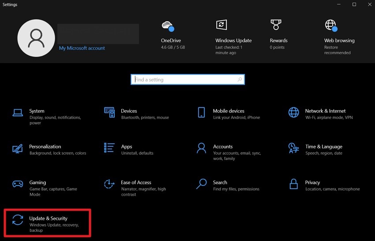Click the Web browsing header label
The image size is (375, 241).
click(x=339, y=41)
